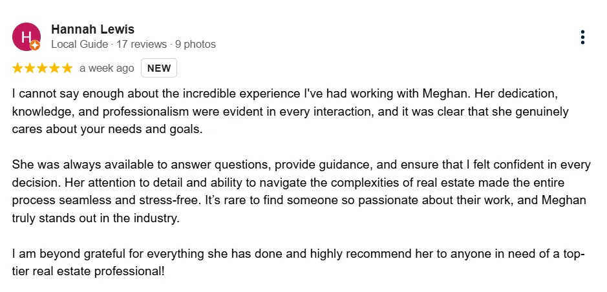The width and height of the screenshot is (607, 292).
Task: Click the NEW badge next to date
Action: point(159,68)
